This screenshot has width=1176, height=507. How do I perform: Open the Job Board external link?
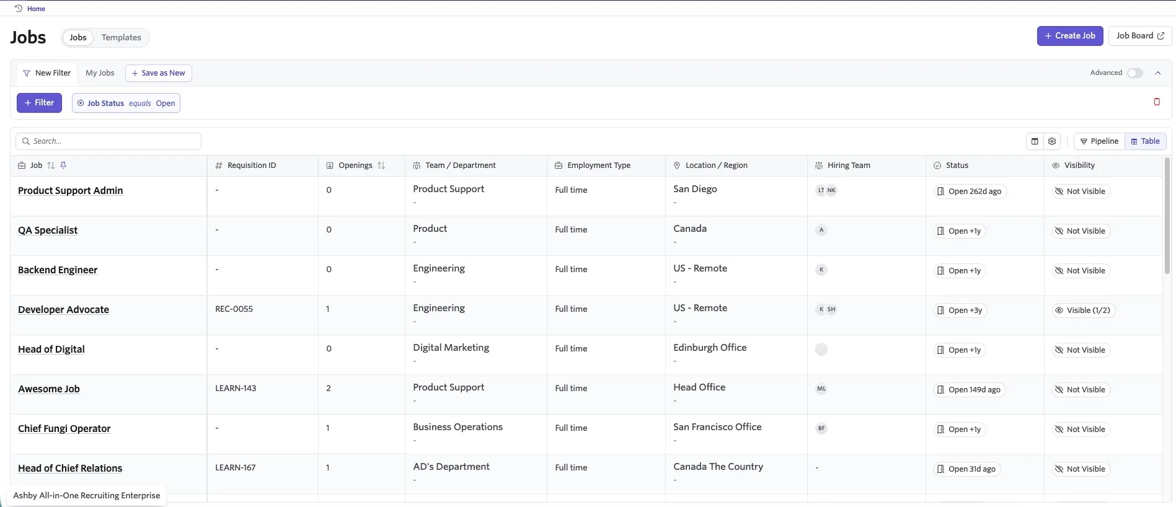point(1140,36)
